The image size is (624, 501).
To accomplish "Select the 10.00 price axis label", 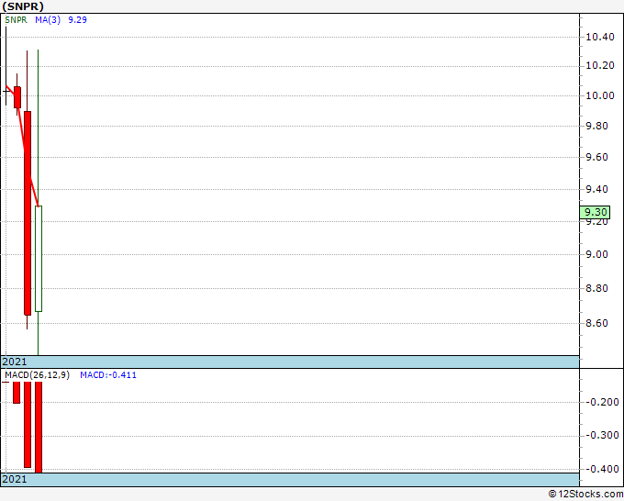I will tap(600, 96).
